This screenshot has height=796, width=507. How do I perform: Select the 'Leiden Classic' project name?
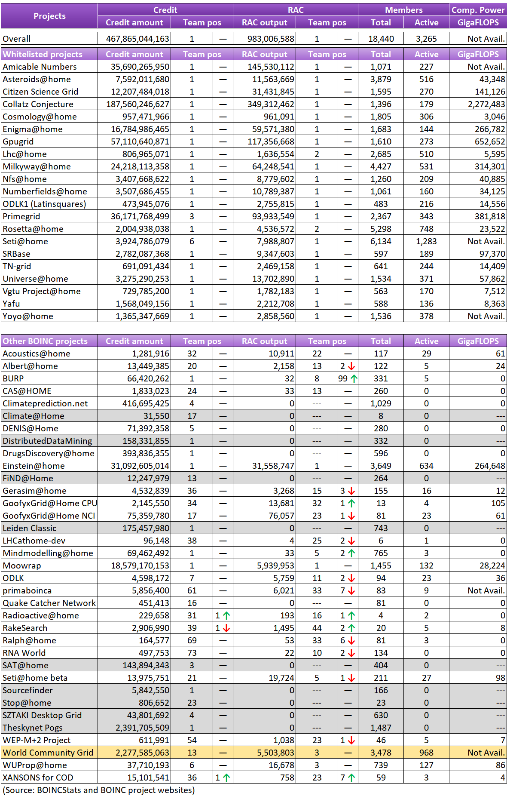click(x=29, y=528)
